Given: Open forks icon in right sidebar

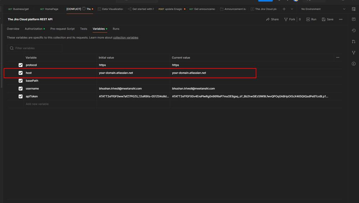Looking at the screenshot, I should point(354,53).
